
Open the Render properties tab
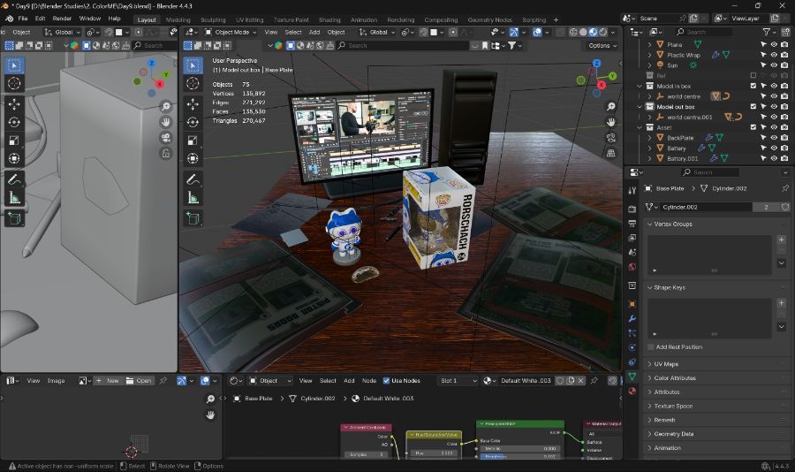(632, 209)
